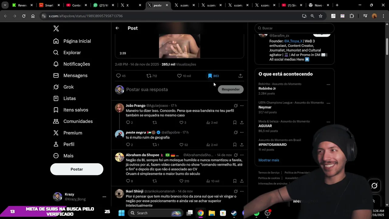This screenshot has height=219, width=389.
Task: Bookmark Abraham da Shopee reply
Action: [x=235, y=181]
